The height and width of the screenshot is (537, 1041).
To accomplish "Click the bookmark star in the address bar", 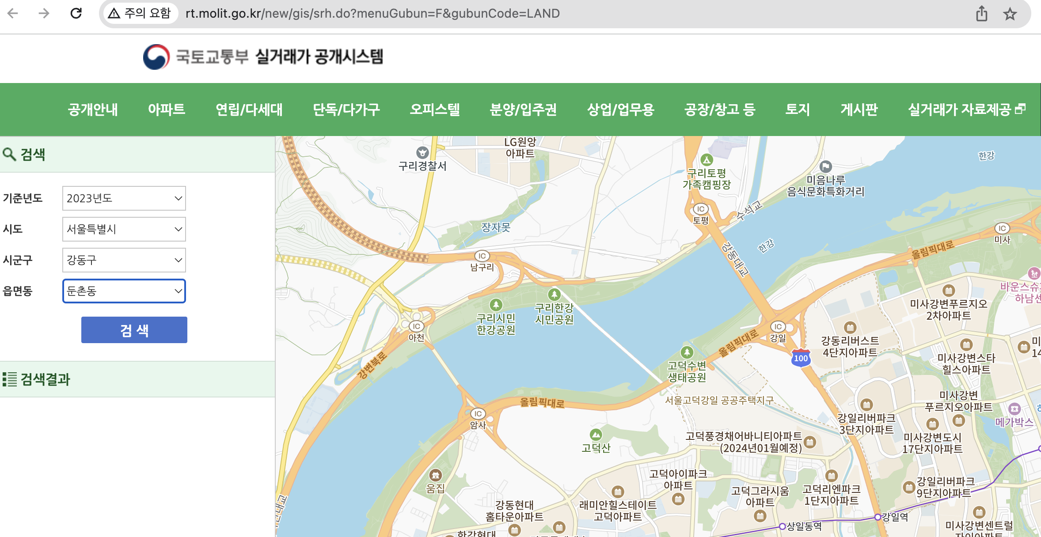I will (1010, 14).
